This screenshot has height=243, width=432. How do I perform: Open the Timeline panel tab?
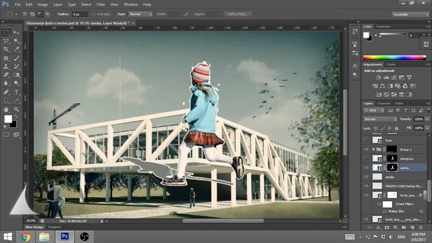[54, 227]
